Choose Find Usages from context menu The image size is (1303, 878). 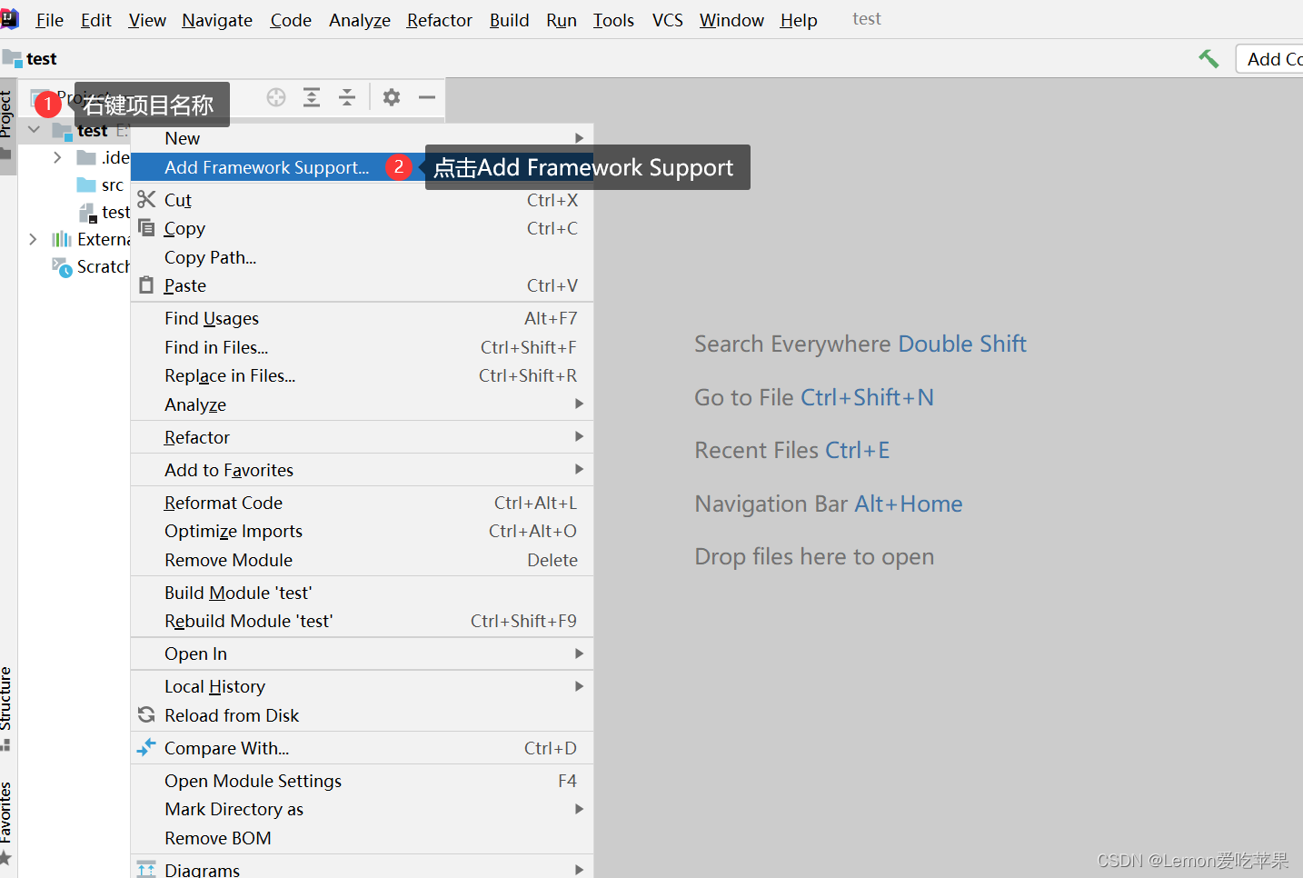362,318
